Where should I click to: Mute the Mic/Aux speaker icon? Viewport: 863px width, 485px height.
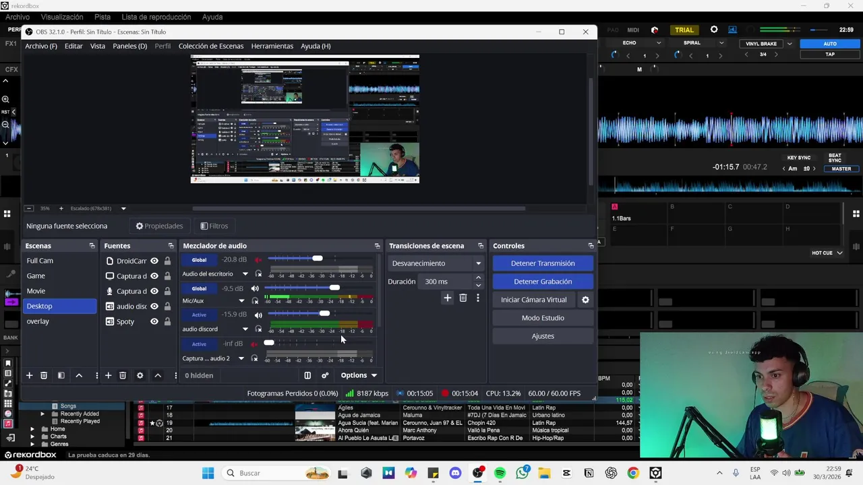pos(255,288)
